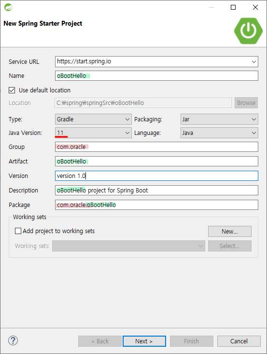The height and width of the screenshot is (354, 267).
Task: Click the 'Service URL' label
Action: point(24,62)
